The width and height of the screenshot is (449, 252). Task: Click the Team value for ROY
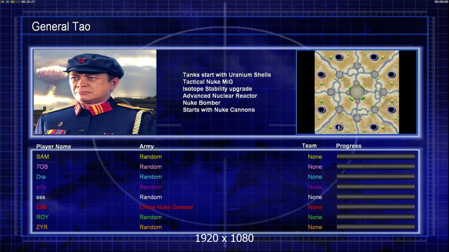pos(315,217)
